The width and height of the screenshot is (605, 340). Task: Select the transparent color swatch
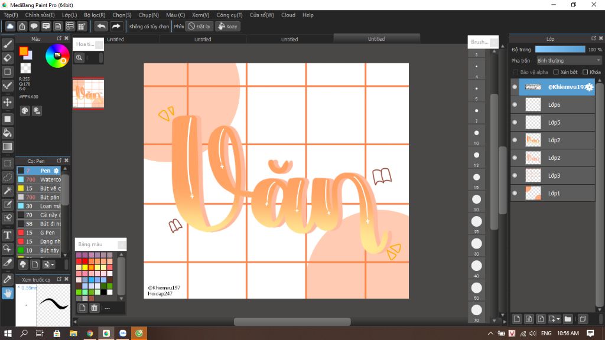click(x=25, y=68)
